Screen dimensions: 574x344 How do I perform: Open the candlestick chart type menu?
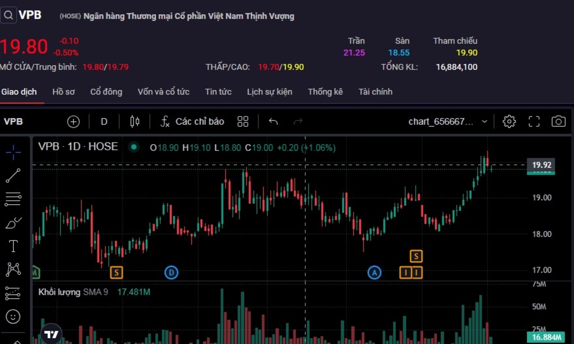coord(134,122)
